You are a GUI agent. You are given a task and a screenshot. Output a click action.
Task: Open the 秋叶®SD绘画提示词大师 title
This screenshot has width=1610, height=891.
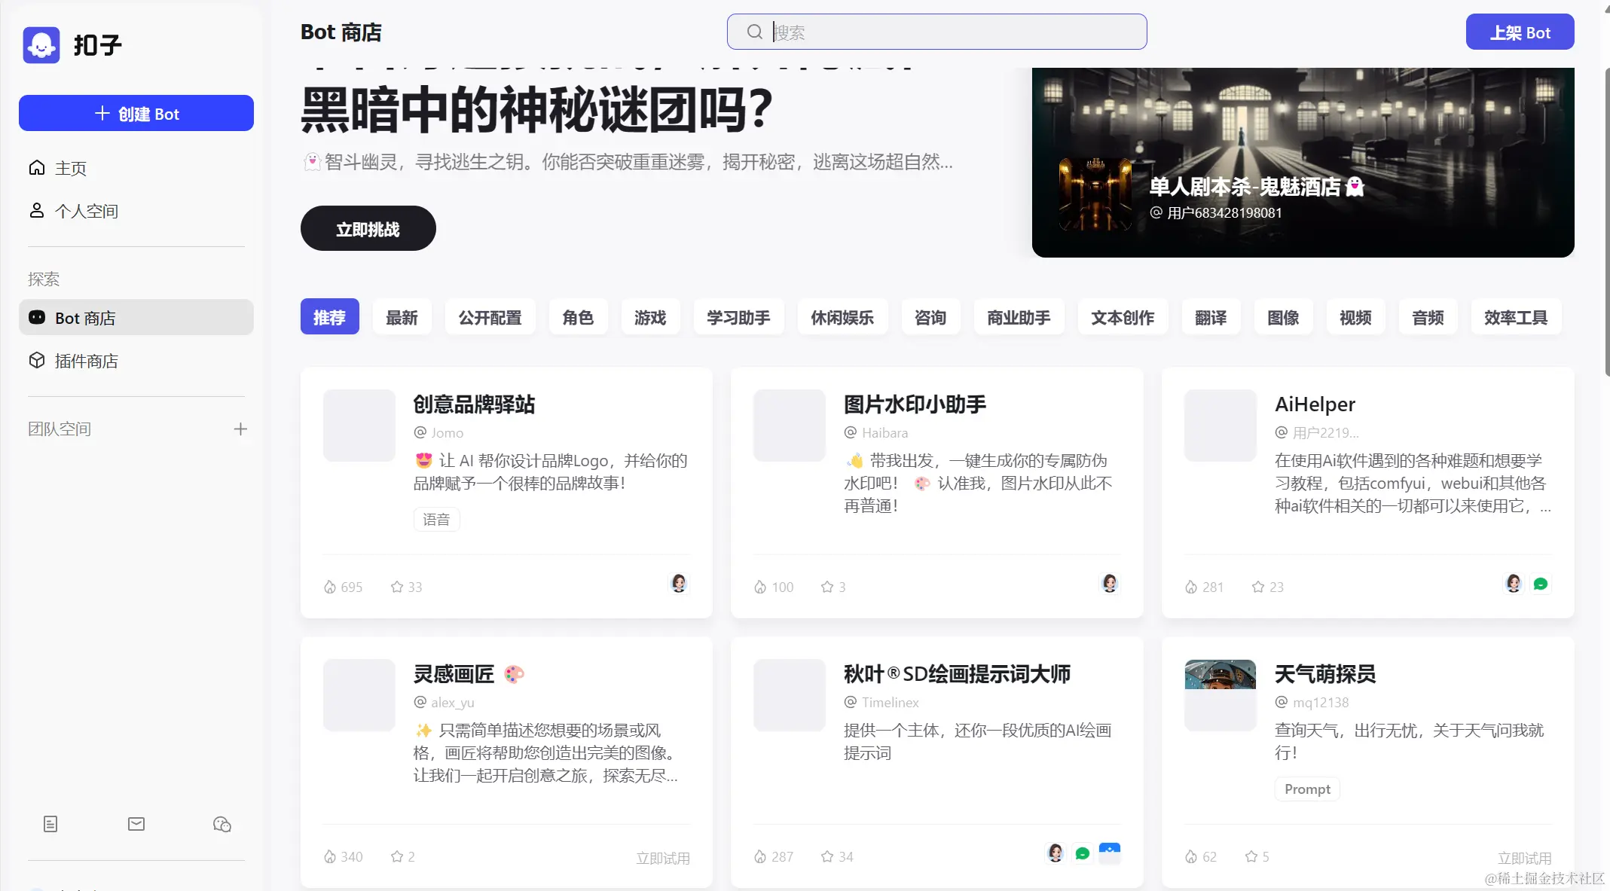point(957,674)
